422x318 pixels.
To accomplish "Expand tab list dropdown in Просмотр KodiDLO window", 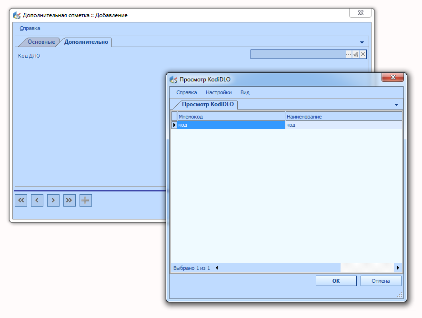I will 396,105.
